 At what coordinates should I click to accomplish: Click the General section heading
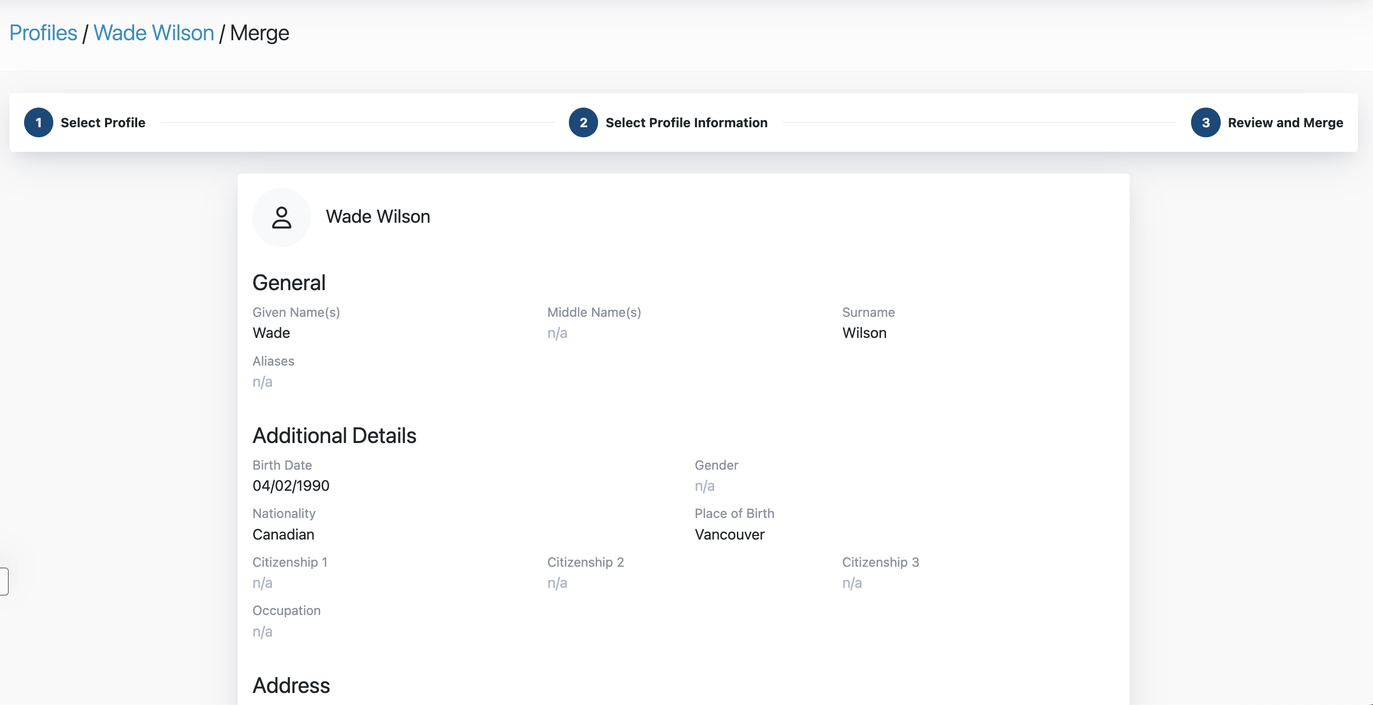point(289,283)
